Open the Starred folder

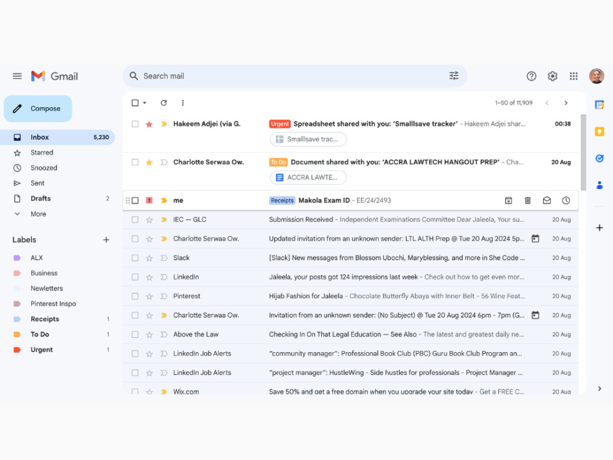tap(58, 153)
